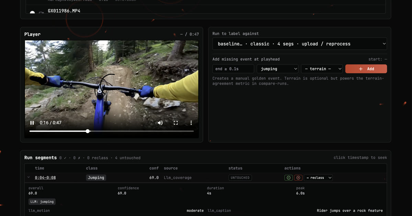Enter fullscreen mode in the player
Screen dimensions: 412x216
(175, 123)
